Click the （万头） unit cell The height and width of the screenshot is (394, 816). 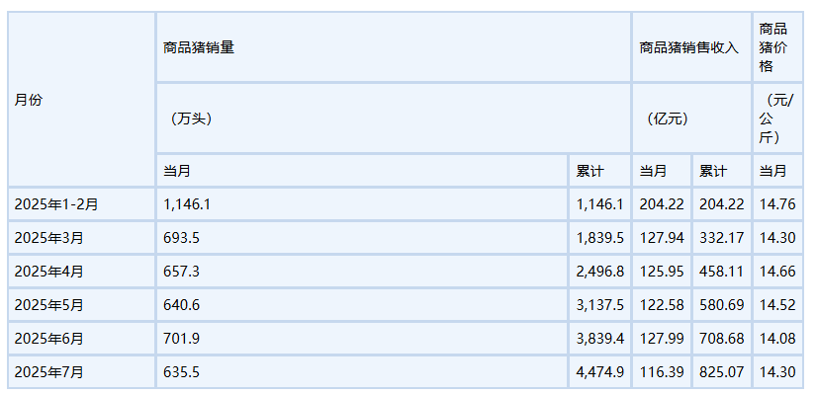[x=394, y=118]
